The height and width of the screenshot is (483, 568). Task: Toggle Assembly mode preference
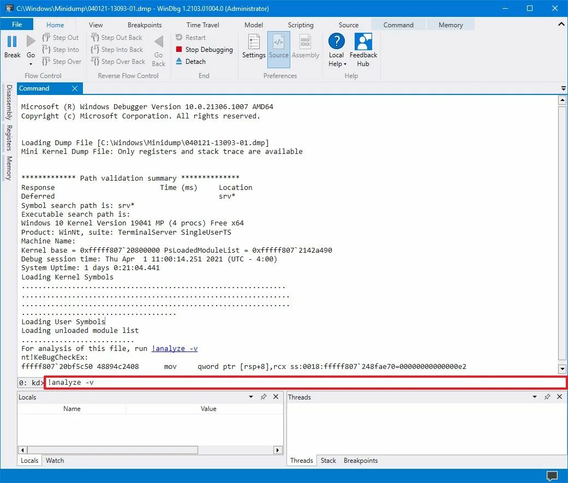tap(306, 46)
